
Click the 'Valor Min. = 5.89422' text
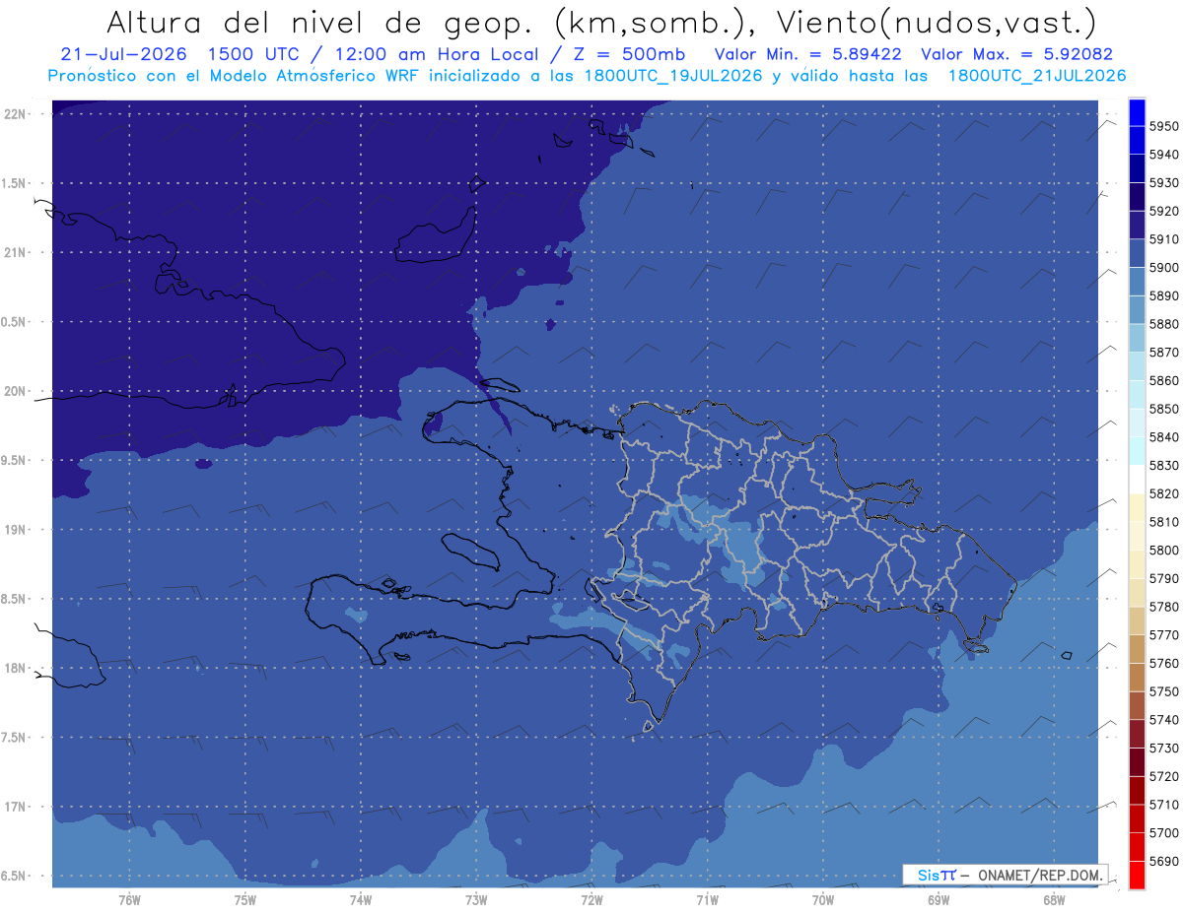[x=807, y=55]
